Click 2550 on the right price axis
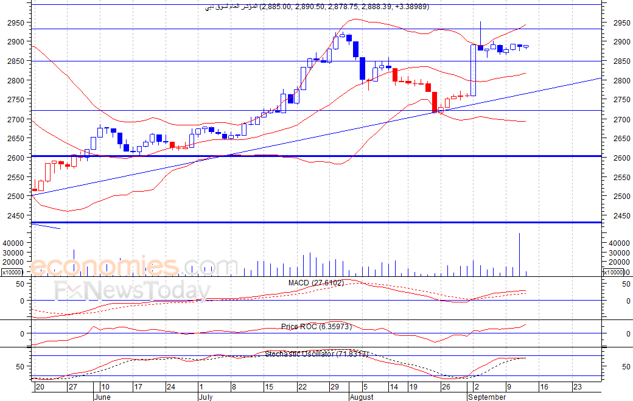633x401 pixels. 621,178
